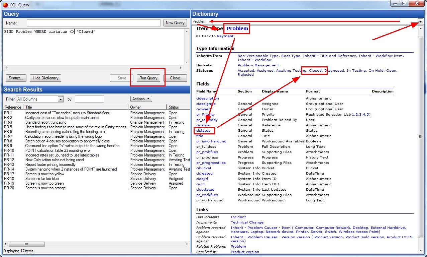Click the Related Problems 'Problem' link
This screenshot has height=257, width=427.
pos(238,247)
